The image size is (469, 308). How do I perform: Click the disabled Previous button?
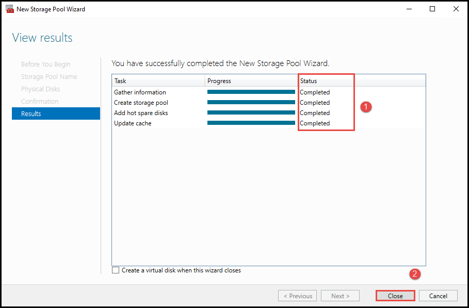pos(297,296)
